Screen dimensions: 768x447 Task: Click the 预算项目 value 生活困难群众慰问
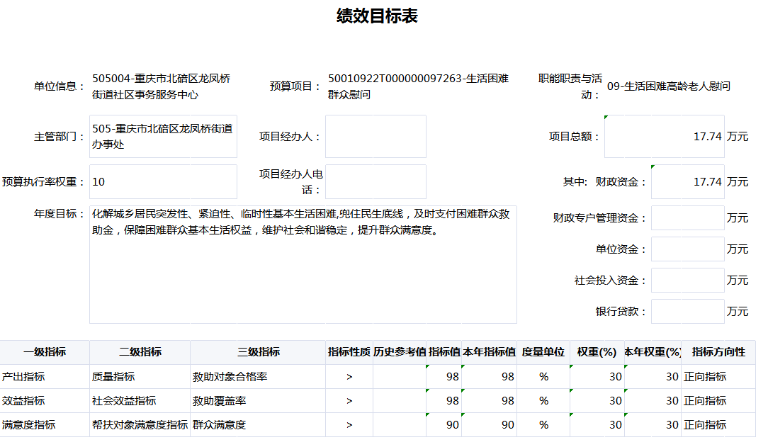pyautogui.click(x=418, y=86)
